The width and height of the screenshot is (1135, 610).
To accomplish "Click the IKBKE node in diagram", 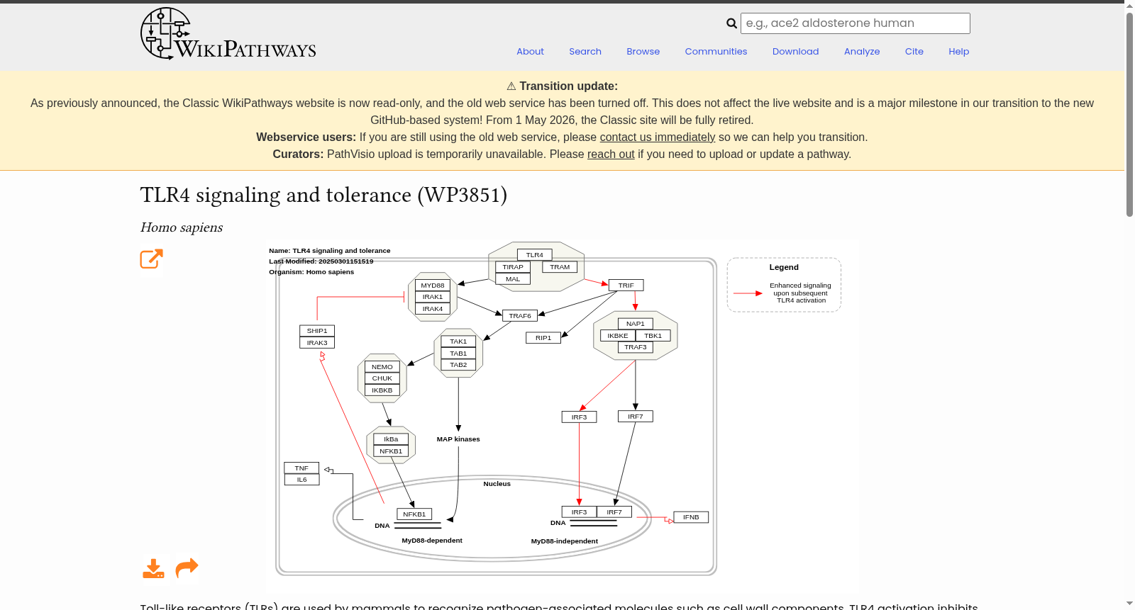I will click(618, 336).
